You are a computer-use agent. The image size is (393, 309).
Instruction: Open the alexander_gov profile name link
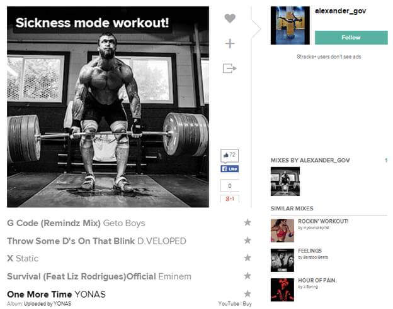(x=340, y=11)
